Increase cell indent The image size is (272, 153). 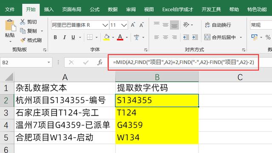coord(195,37)
